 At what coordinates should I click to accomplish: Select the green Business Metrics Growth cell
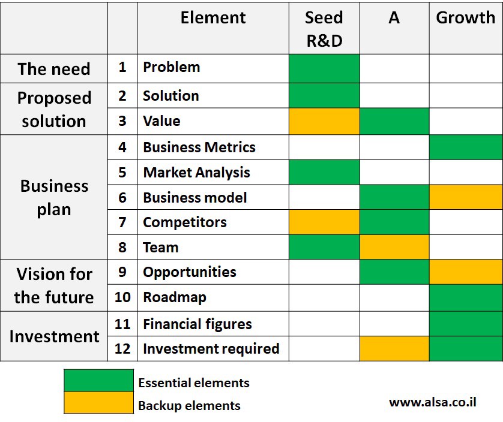point(466,147)
